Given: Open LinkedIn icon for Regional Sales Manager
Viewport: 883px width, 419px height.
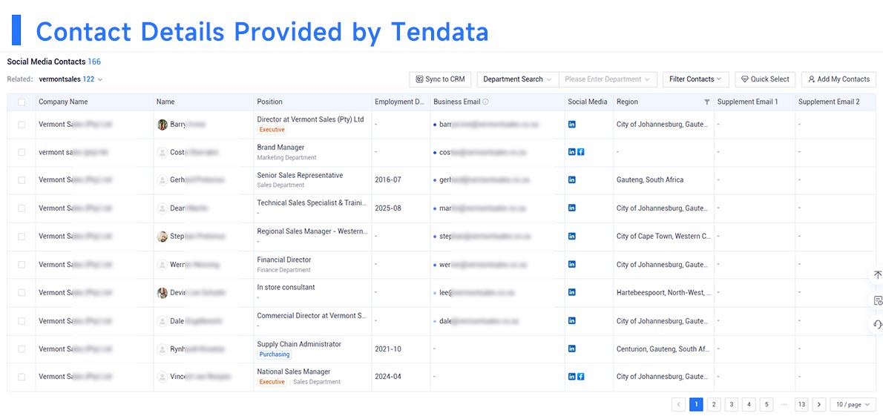Looking at the screenshot, I should pos(571,236).
